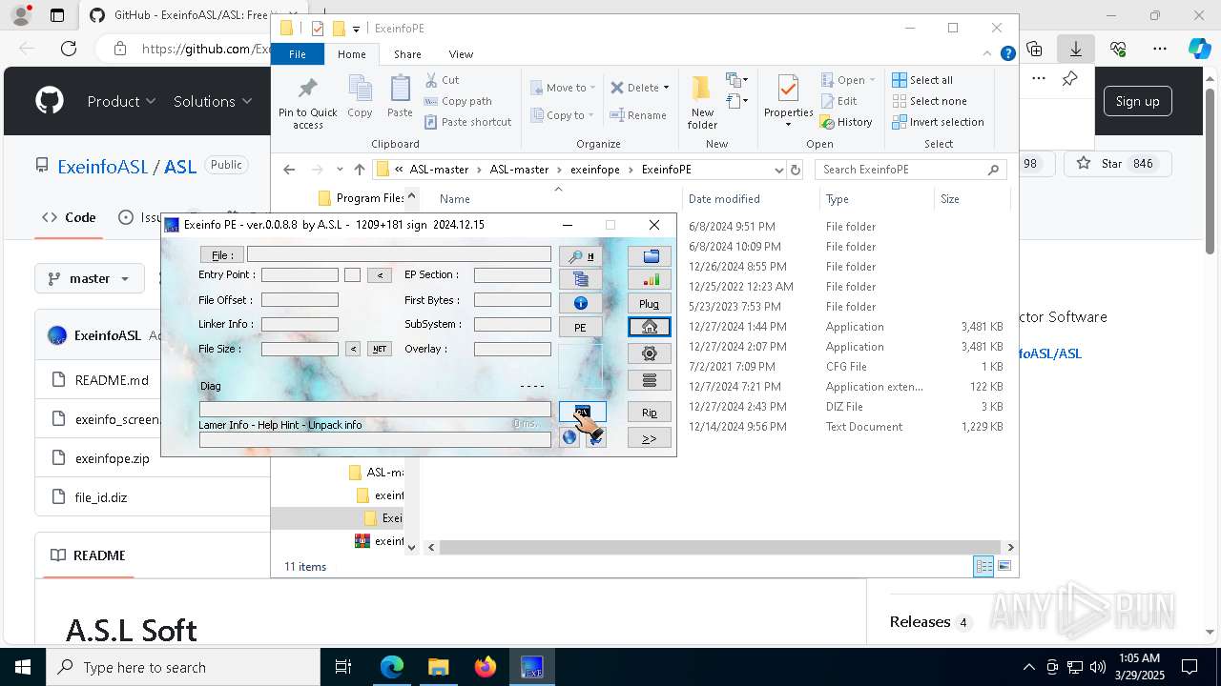
Task: Switch to the Share ribbon tab
Action: click(x=407, y=54)
